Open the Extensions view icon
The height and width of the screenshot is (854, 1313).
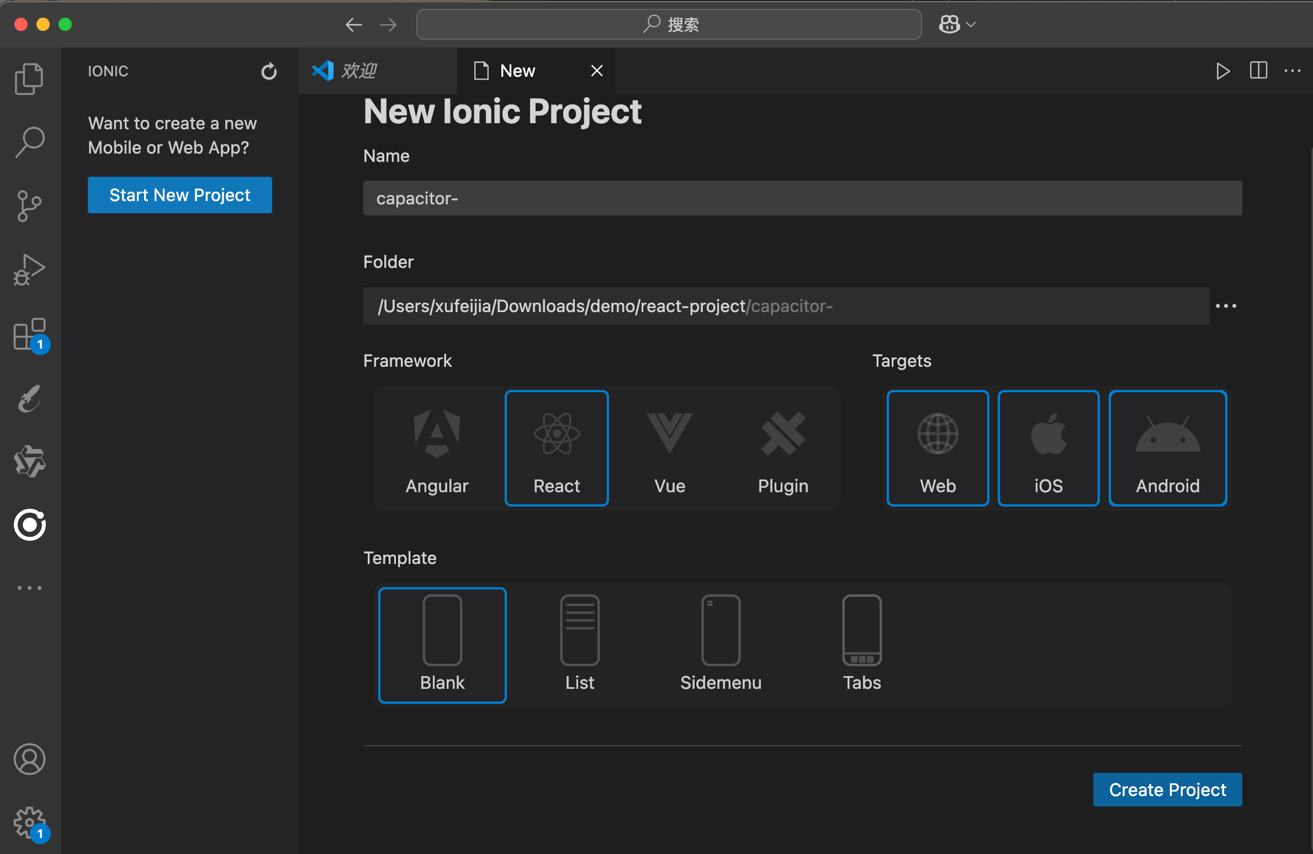(30, 334)
